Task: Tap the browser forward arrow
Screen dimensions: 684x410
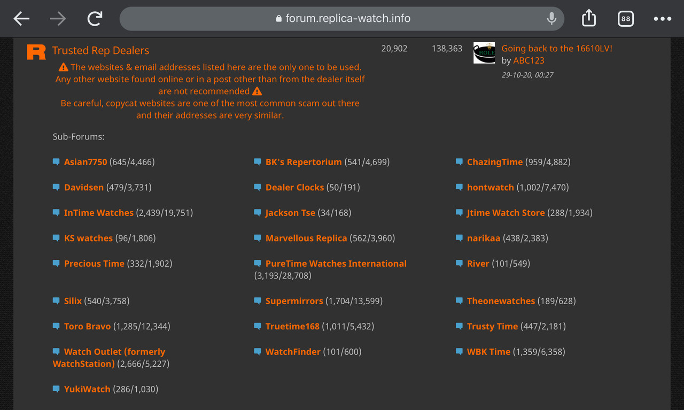Action: click(x=58, y=19)
